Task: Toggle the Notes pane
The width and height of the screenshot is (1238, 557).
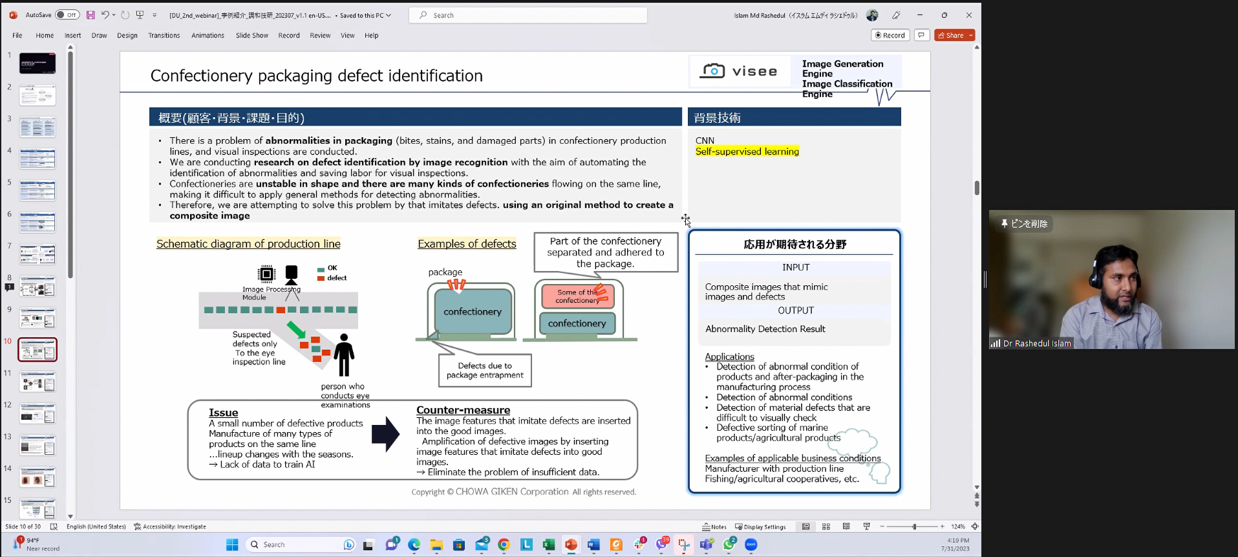Action: 714,527
